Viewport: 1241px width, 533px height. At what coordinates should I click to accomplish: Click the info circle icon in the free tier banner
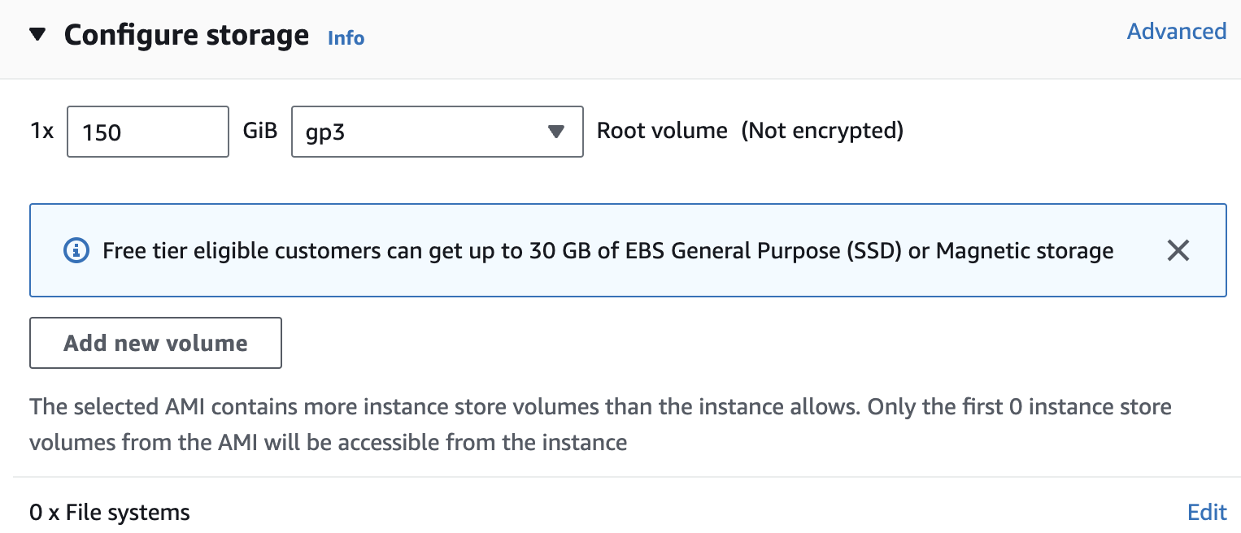(x=76, y=251)
